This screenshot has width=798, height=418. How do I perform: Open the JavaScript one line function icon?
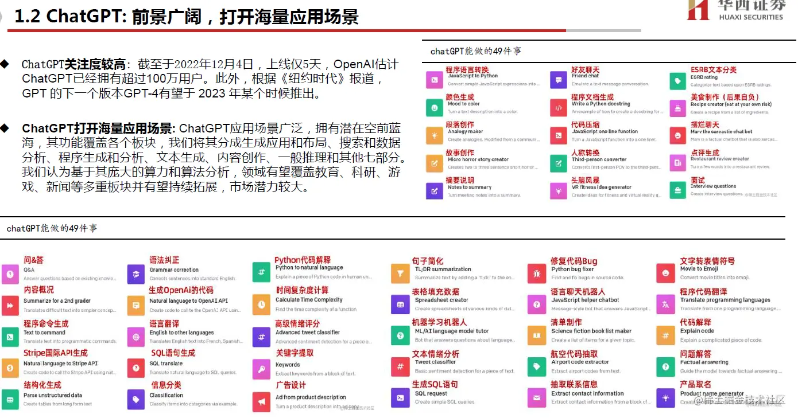(559, 135)
